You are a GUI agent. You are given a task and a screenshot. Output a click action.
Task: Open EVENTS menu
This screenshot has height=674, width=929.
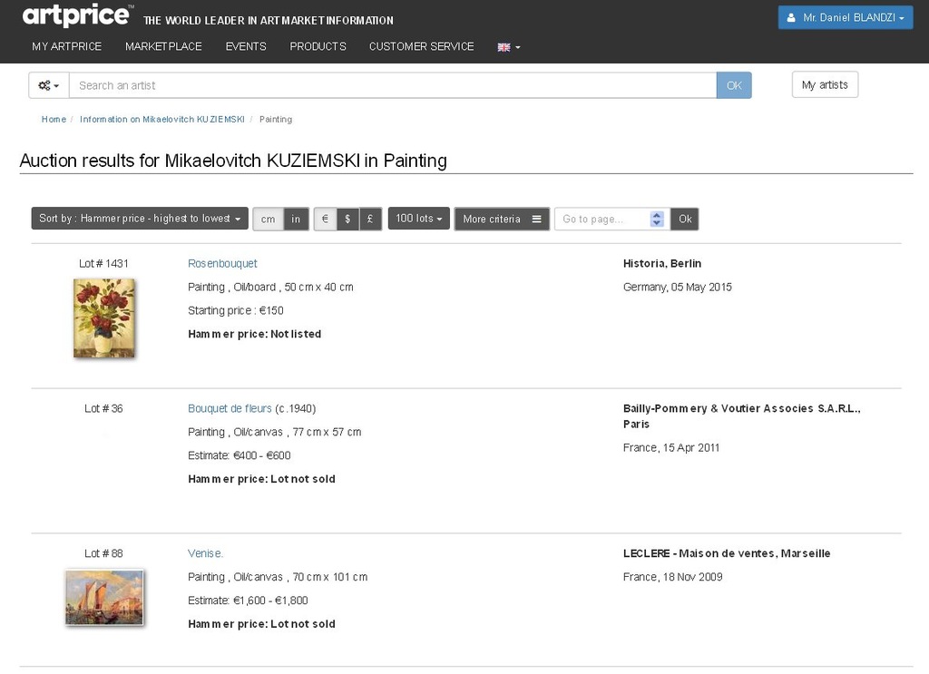(246, 46)
